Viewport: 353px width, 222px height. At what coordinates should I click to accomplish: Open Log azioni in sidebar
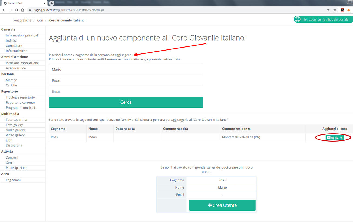pos(13,180)
